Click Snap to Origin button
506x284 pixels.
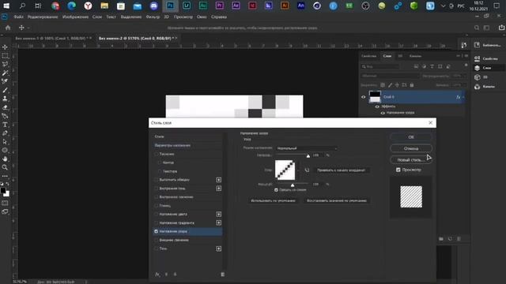[x=341, y=170]
